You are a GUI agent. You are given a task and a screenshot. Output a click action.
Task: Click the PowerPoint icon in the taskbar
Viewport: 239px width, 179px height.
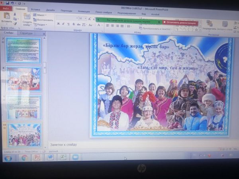pos(38,158)
